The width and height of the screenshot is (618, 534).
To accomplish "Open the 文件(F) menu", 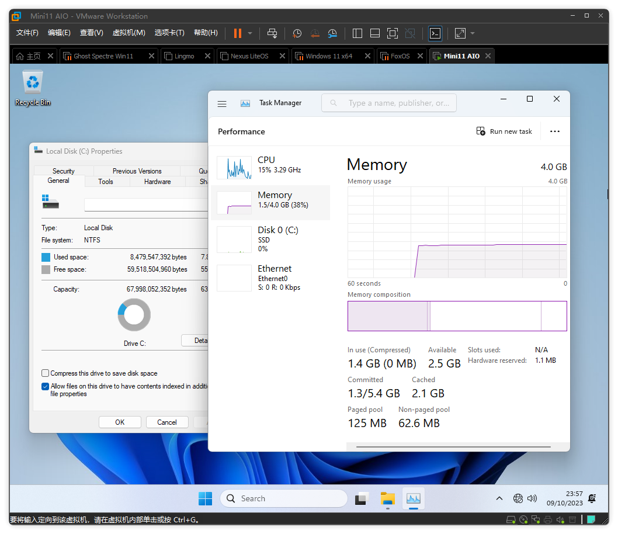I will click(x=27, y=33).
